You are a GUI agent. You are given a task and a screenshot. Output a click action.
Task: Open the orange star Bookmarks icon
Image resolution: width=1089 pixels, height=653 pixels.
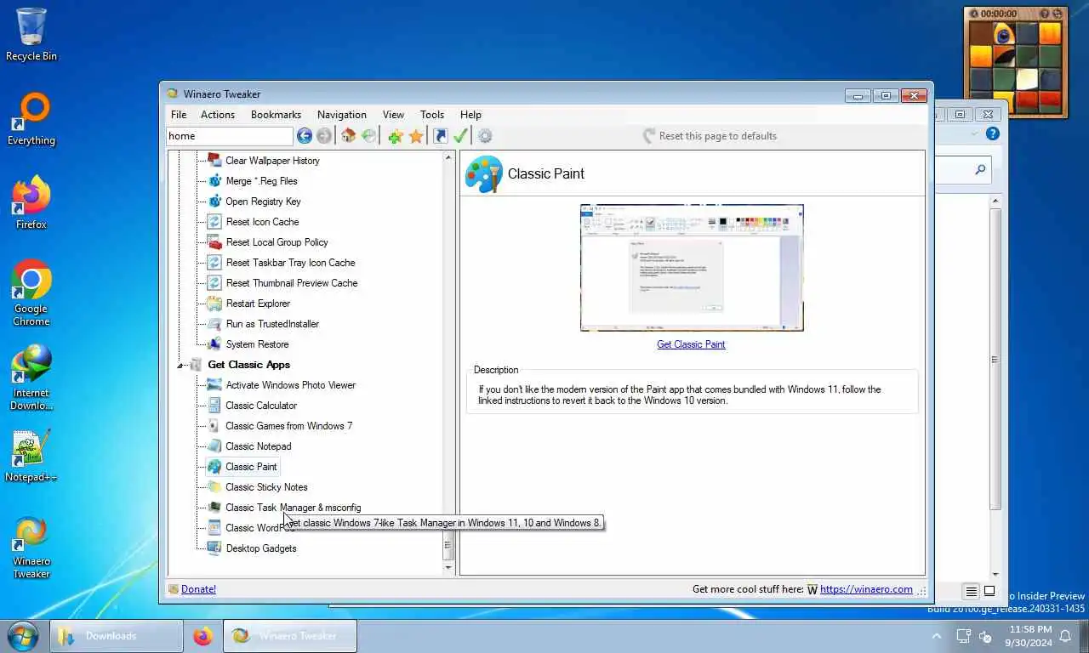point(416,136)
